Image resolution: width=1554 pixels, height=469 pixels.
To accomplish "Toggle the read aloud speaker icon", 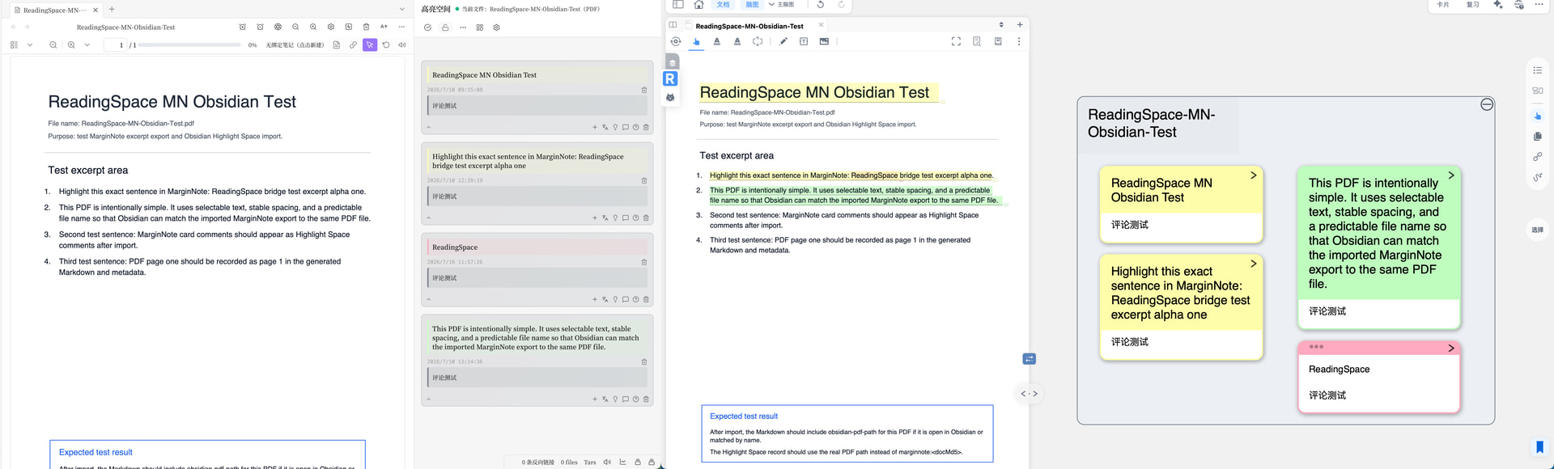I will pyautogui.click(x=402, y=45).
